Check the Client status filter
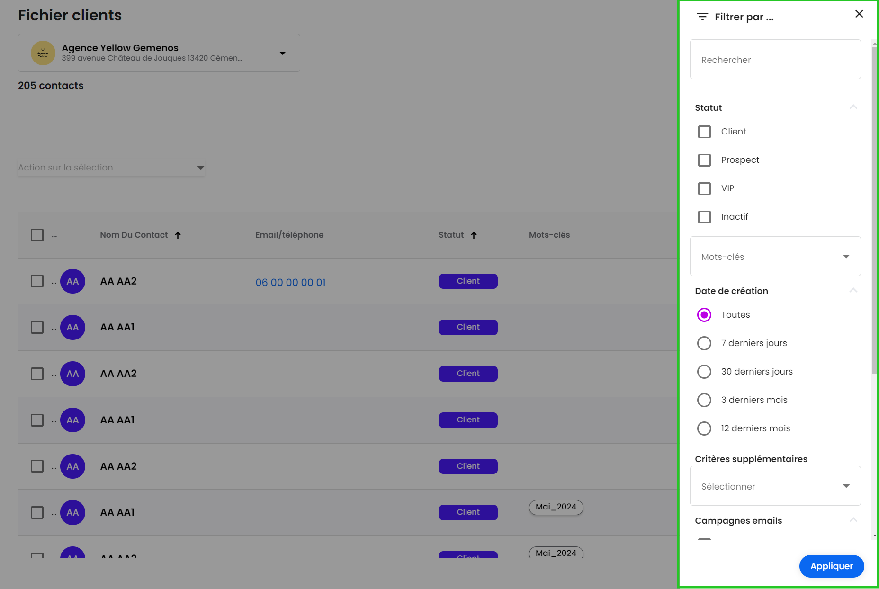The image size is (879, 589). (704, 132)
